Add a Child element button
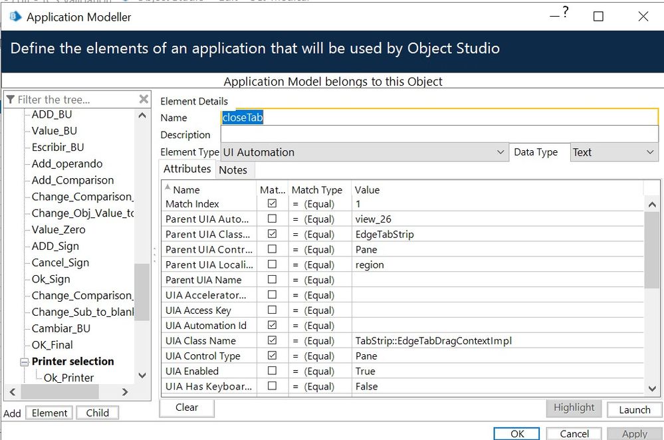Image resolution: width=664 pixels, height=440 pixels. tap(97, 413)
